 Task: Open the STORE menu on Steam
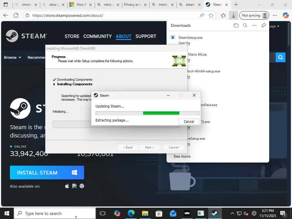coord(72,36)
